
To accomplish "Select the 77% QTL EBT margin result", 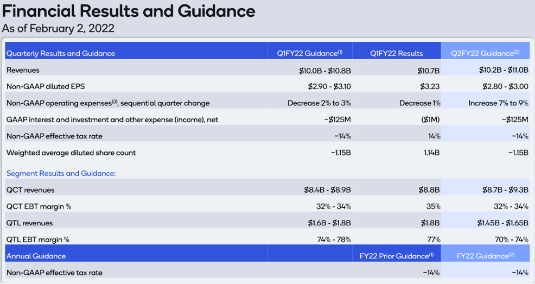I will [434, 239].
